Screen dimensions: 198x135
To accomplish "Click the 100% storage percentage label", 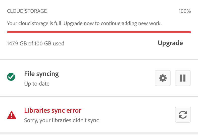I will [x=184, y=11].
